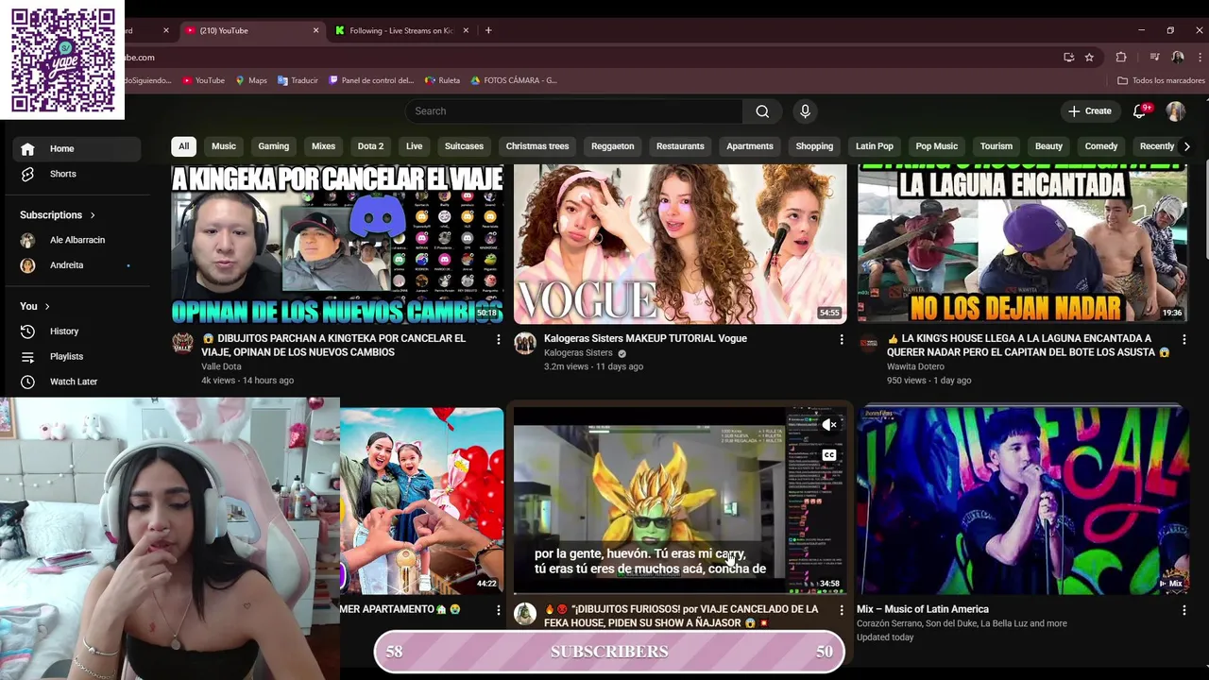Viewport: 1209px width, 680px height.
Task: Open options for MER APARTAMENTO video
Action: pyautogui.click(x=499, y=610)
